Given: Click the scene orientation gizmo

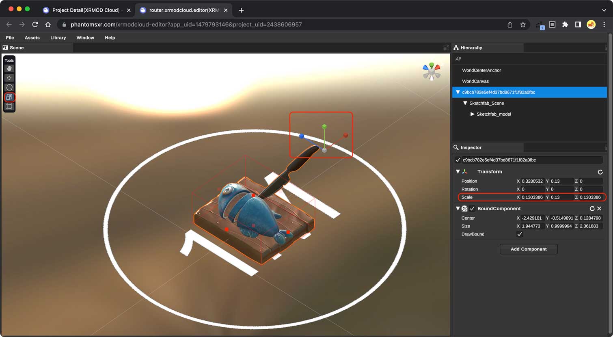Looking at the screenshot, I should 432,71.
